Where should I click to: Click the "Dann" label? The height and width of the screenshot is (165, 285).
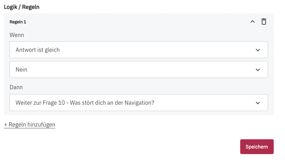16,87
